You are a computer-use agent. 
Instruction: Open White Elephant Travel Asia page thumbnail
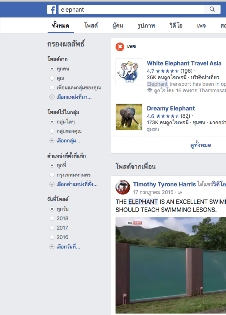tap(129, 72)
